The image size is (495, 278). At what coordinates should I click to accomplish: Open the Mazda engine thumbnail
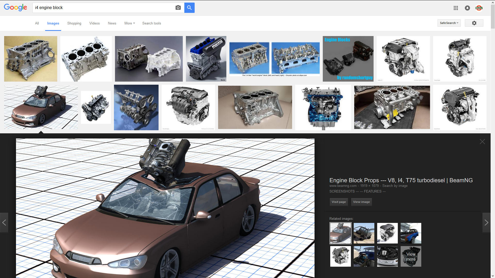click(x=206, y=59)
